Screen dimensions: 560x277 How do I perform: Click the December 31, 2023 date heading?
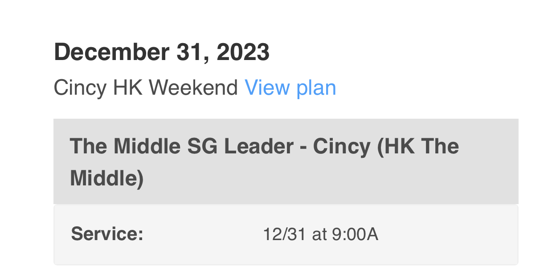click(161, 52)
